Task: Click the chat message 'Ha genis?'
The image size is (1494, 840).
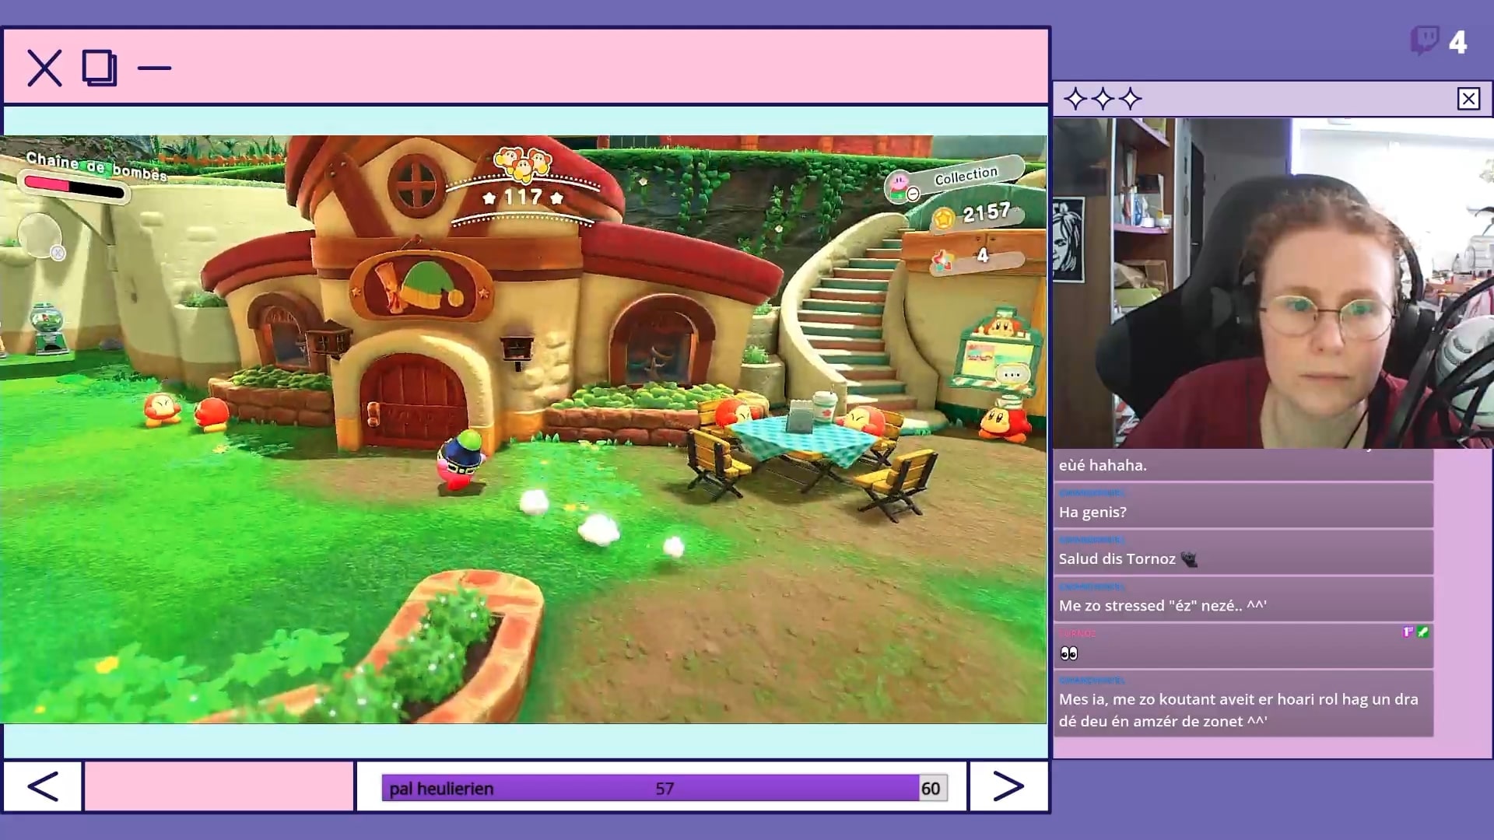Action: (x=1243, y=506)
